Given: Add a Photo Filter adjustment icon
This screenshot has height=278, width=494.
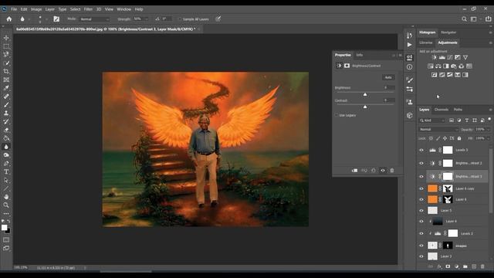Looking at the screenshot, I should [x=454, y=66].
